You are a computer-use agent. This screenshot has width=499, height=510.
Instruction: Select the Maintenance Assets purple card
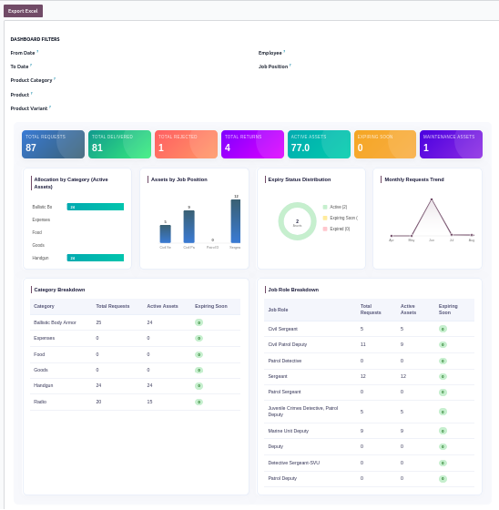451,145
